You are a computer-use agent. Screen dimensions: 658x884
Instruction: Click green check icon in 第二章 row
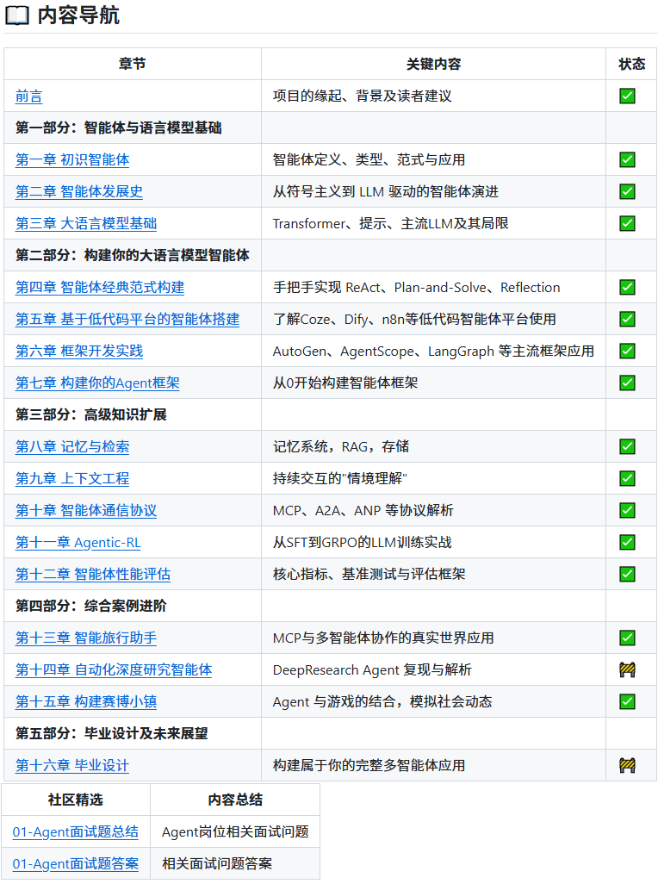coord(627,191)
